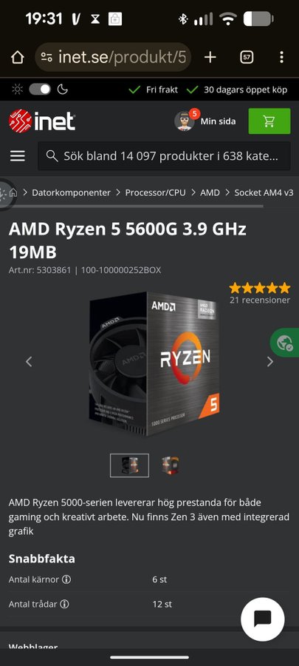This screenshot has height=666, width=299.
Task: Click the five-star rating
Action: pos(260,288)
